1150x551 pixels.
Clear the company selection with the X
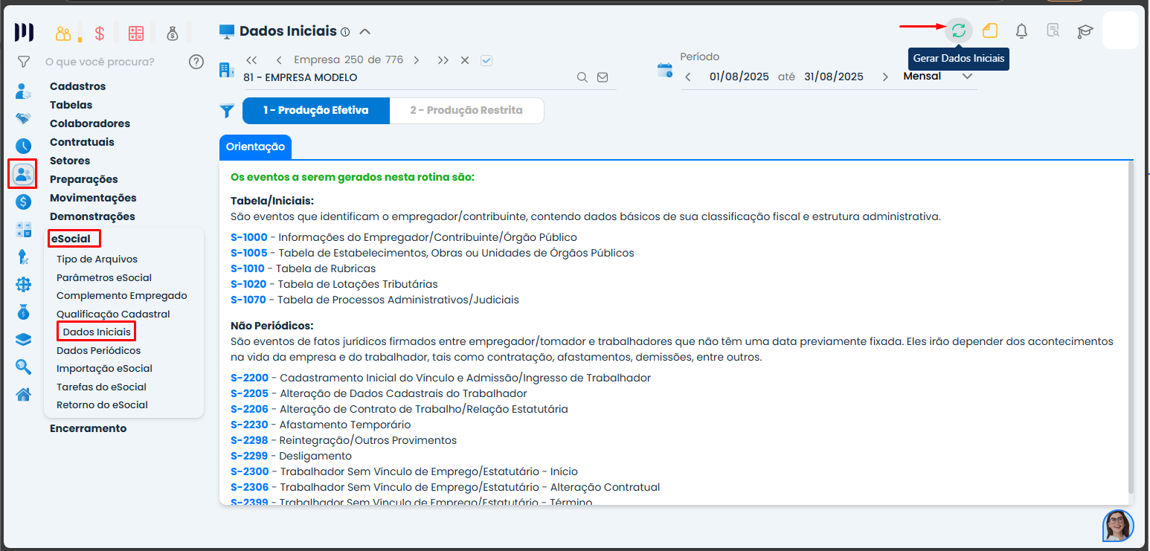[x=465, y=60]
